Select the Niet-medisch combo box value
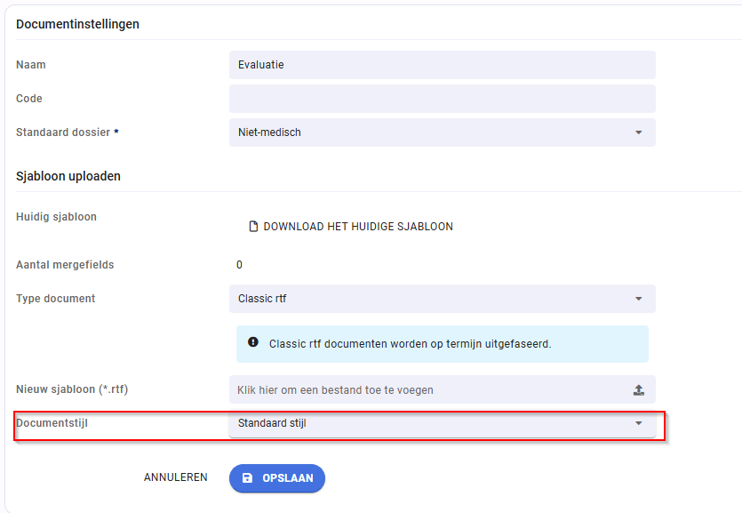This screenshot has width=742, height=513. [x=443, y=132]
